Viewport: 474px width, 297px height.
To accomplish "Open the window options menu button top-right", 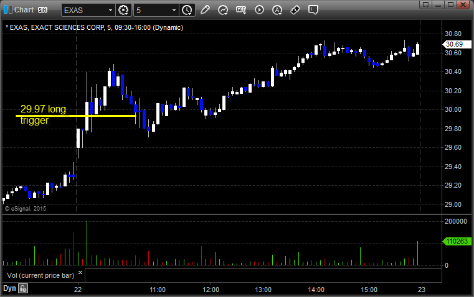I will point(426,4).
